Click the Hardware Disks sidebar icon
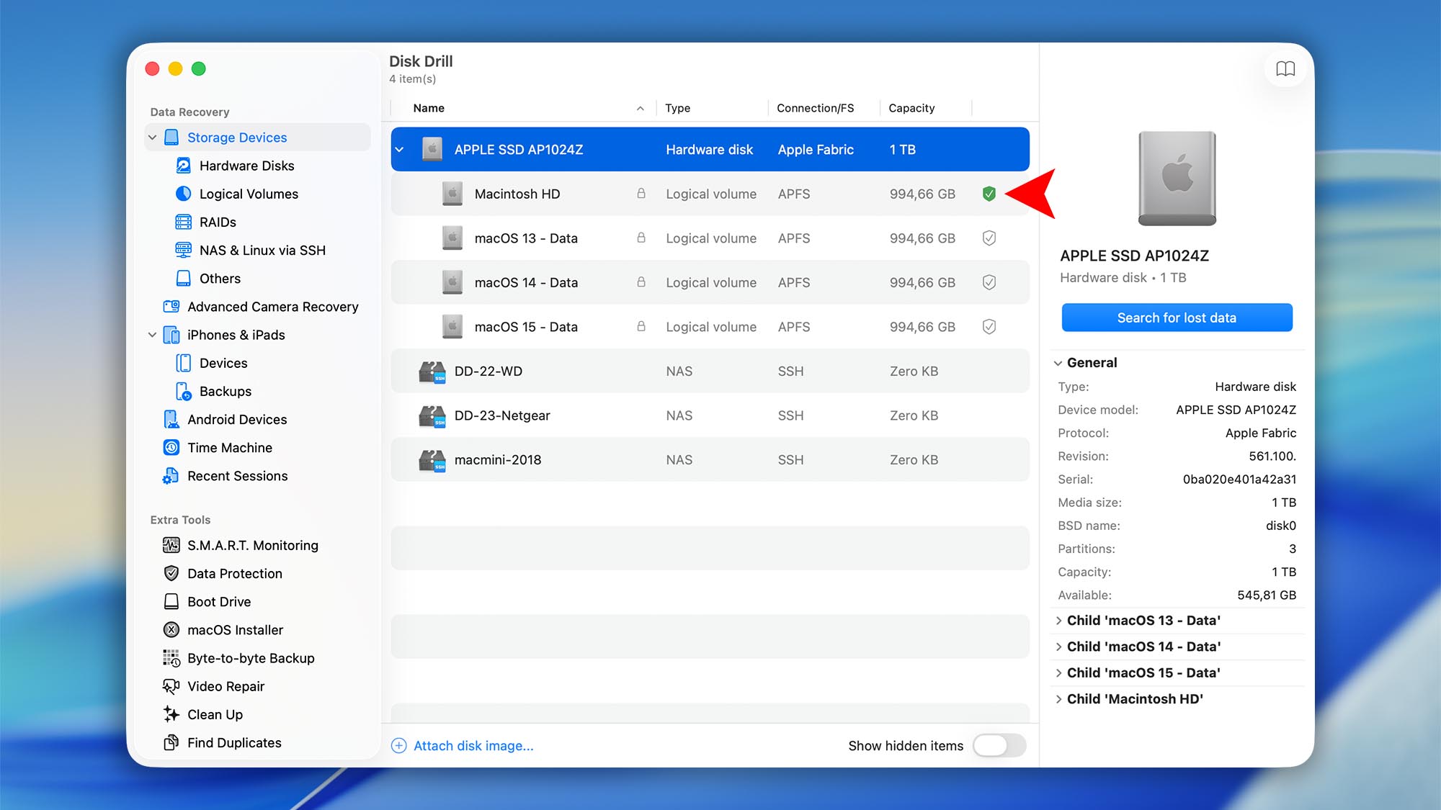1441x810 pixels. (184, 166)
